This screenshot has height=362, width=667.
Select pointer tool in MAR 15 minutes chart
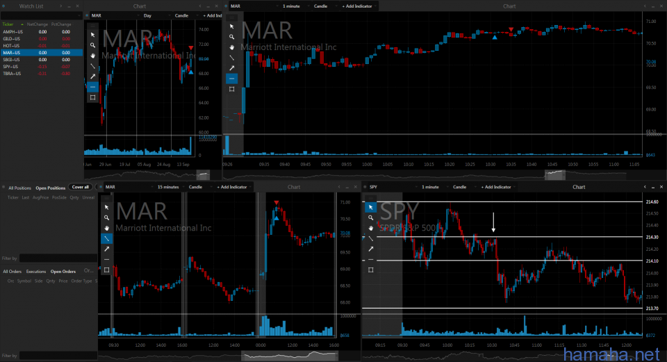(107, 207)
